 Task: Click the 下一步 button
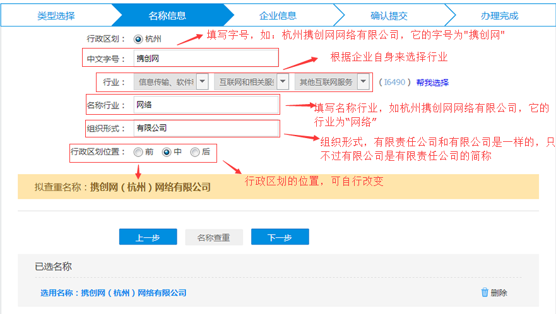(280, 238)
